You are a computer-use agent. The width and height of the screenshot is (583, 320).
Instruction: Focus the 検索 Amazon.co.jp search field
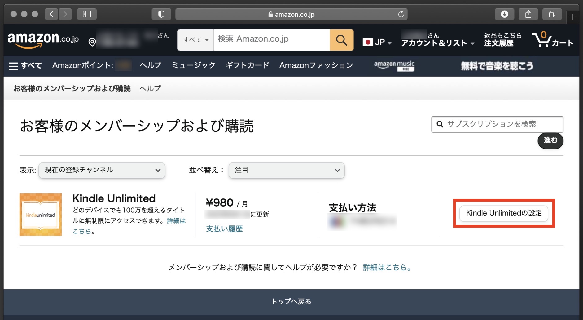pos(271,40)
